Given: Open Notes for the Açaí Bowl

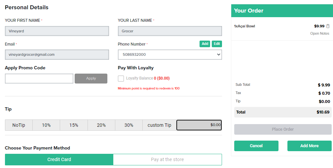Looking at the screenshot, I should point(320,33).
